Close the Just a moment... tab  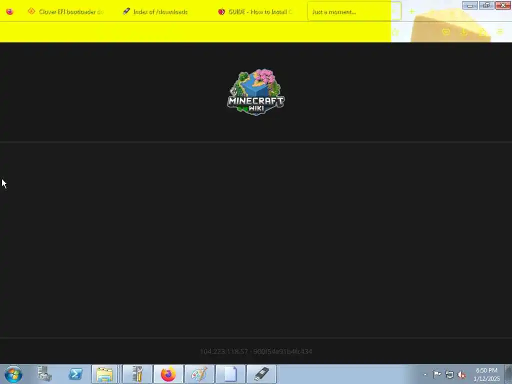tap(394, 12)
